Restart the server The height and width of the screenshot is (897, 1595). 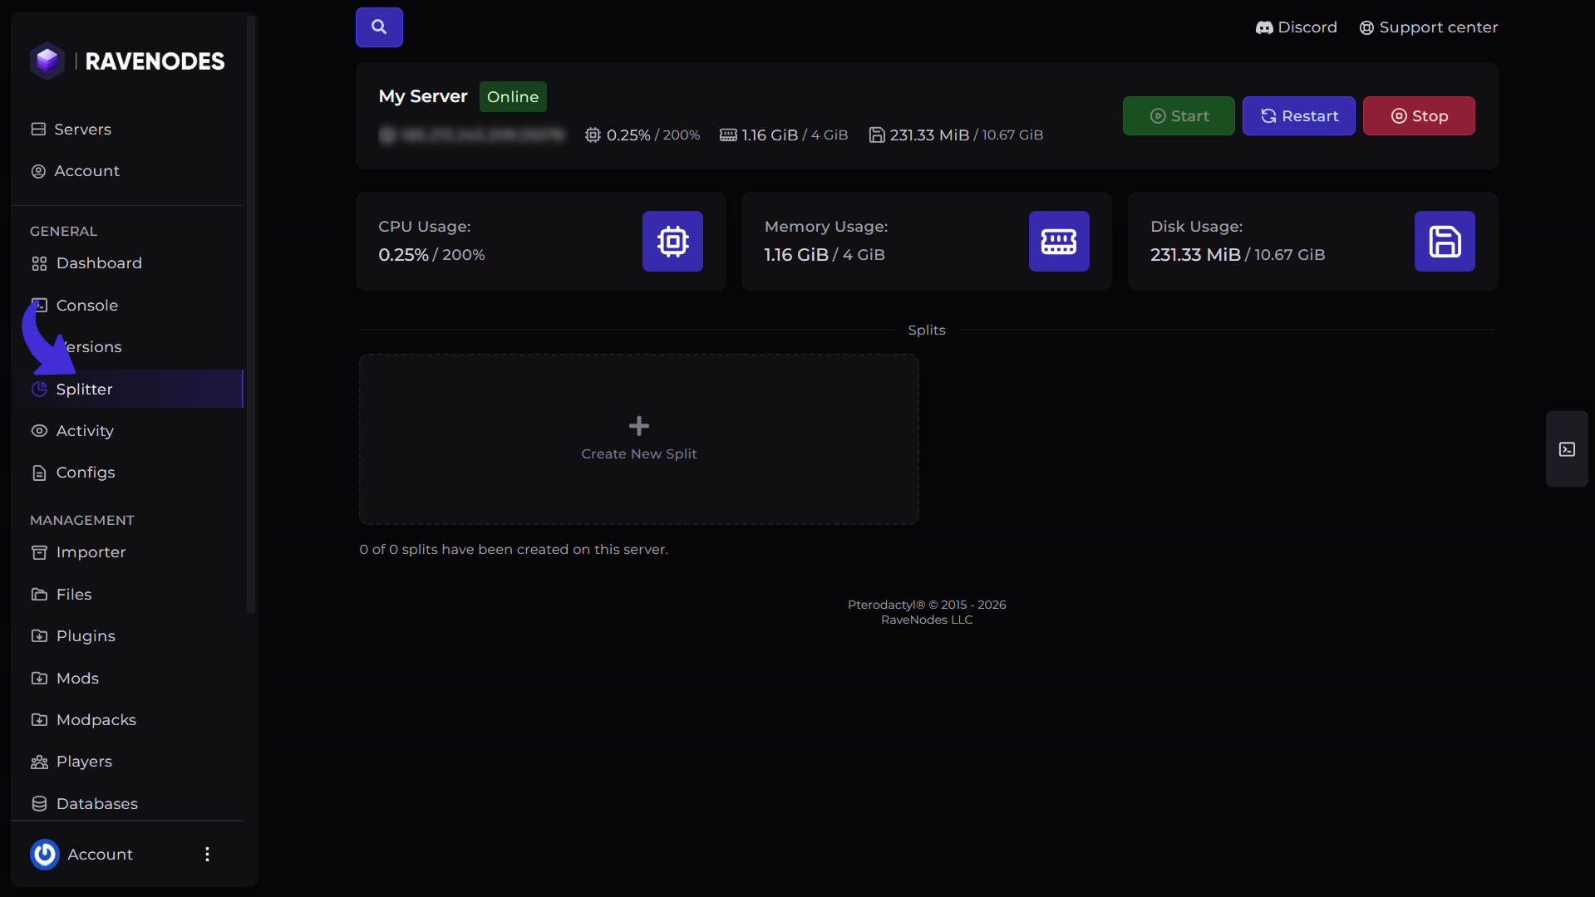point(1298,115)
